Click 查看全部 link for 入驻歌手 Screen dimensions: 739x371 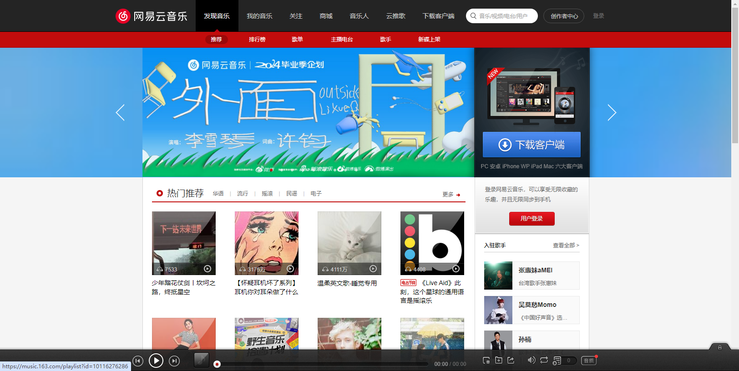pyautogui.click(x=566, y=245)
